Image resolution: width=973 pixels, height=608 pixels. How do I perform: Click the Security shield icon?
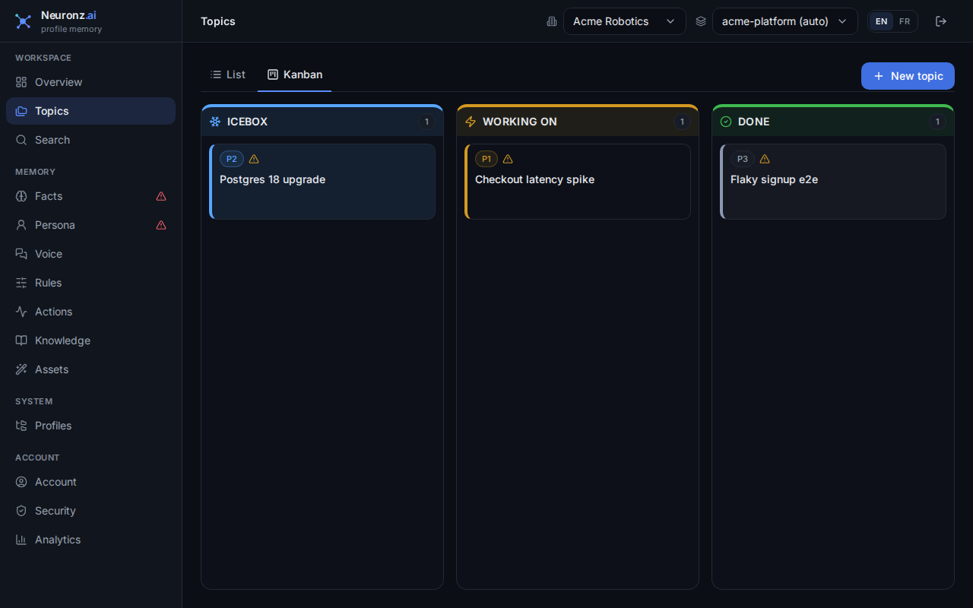tap(21, 511)
